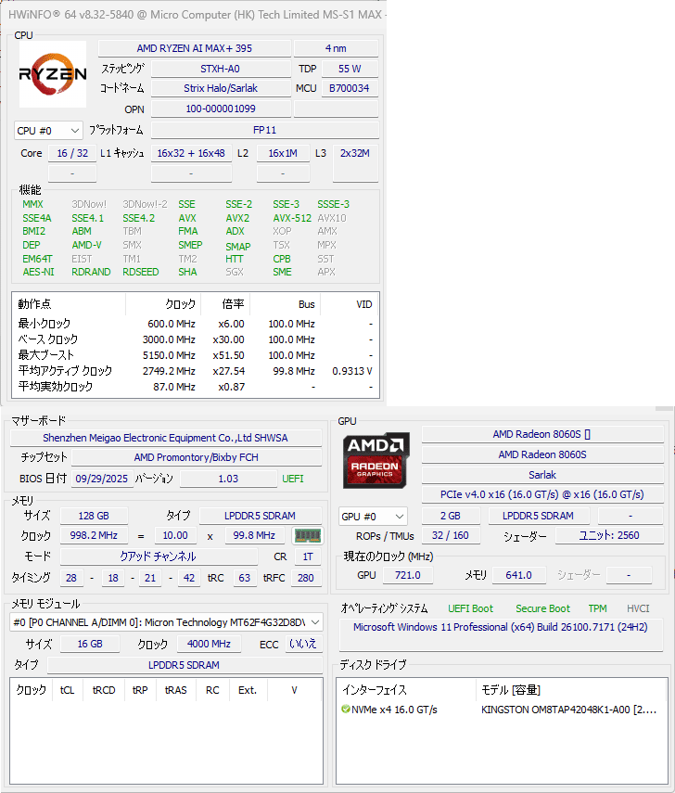675x793 pixels.
Task: Click the インターフェイス column header
Action: point(375,690)
